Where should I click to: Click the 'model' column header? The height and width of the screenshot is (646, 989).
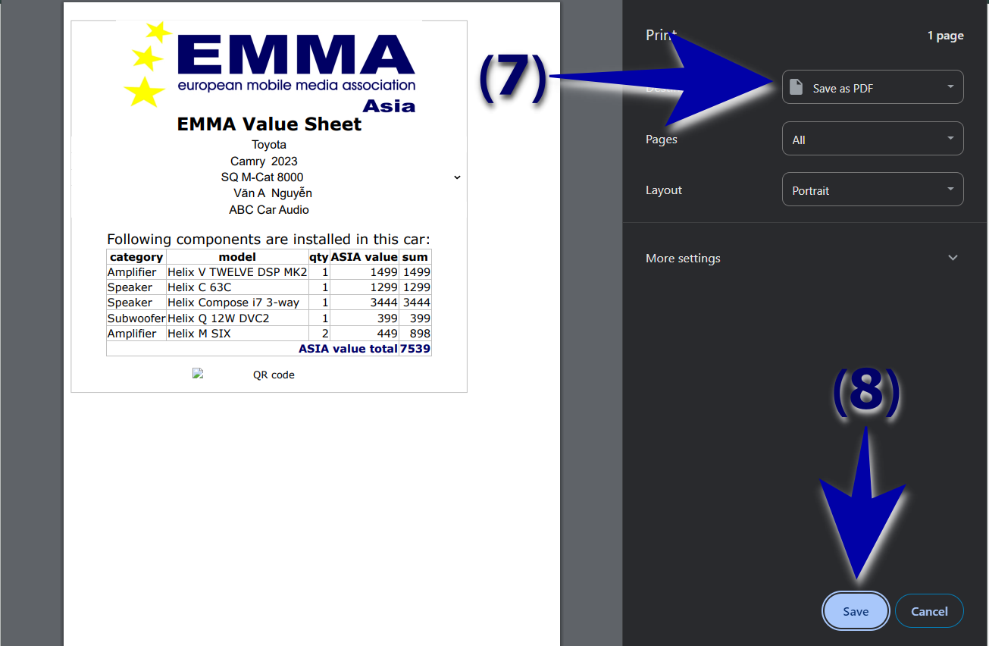[x=237, y=257]
